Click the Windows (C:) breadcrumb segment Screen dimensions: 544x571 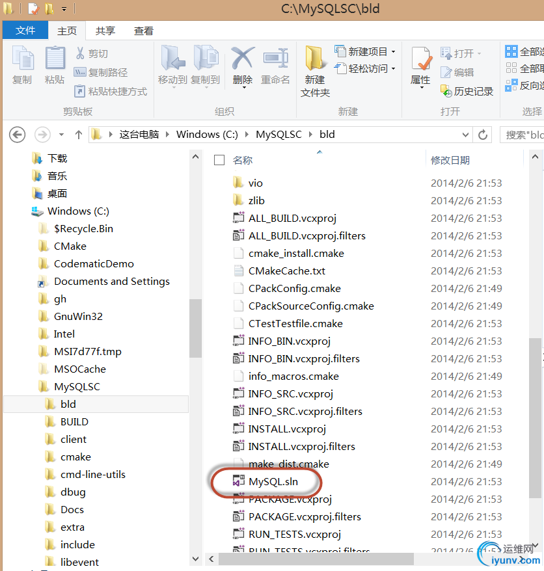click(x=207, y=135)
